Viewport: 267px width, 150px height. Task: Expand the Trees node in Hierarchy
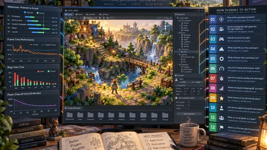pyautogui.click(x=180, y=28)
